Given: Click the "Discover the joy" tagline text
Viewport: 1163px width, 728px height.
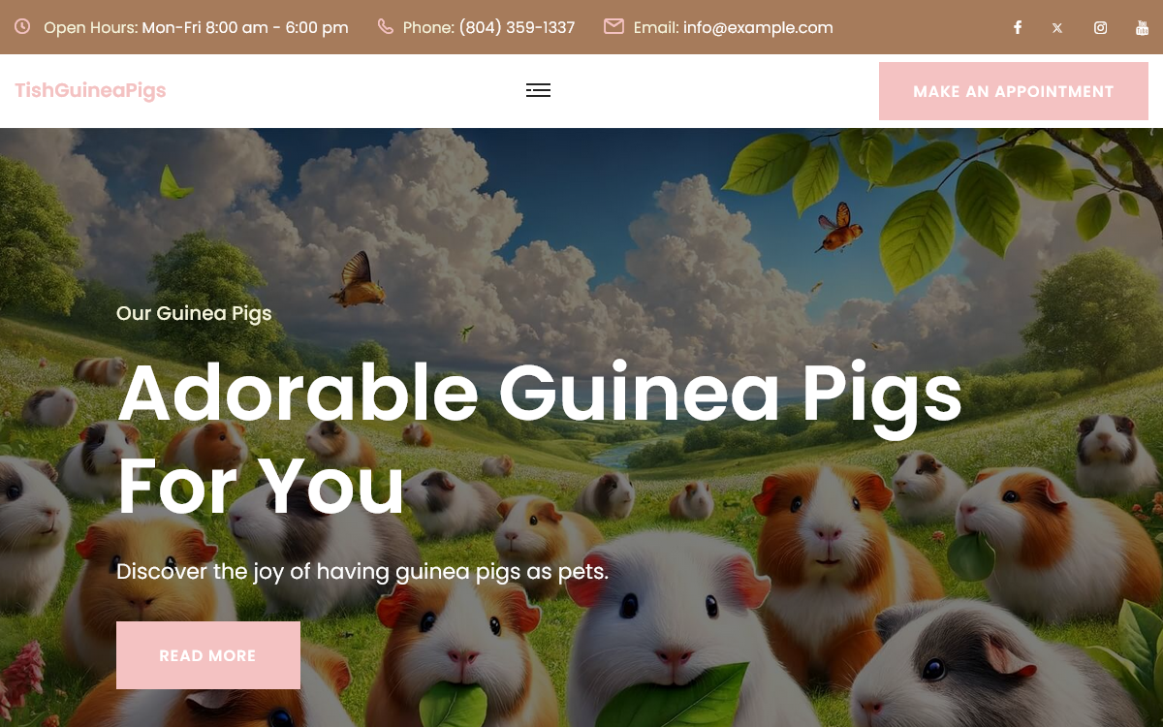Looking at the screenshot, I should click(x=362, y=571).
